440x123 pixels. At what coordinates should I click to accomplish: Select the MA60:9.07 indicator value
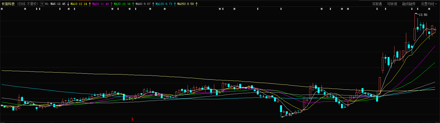pyautogui.click(x=143, y=4)
